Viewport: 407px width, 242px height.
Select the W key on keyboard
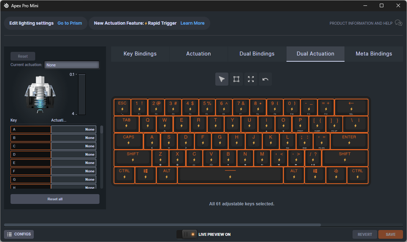(164, 124)
